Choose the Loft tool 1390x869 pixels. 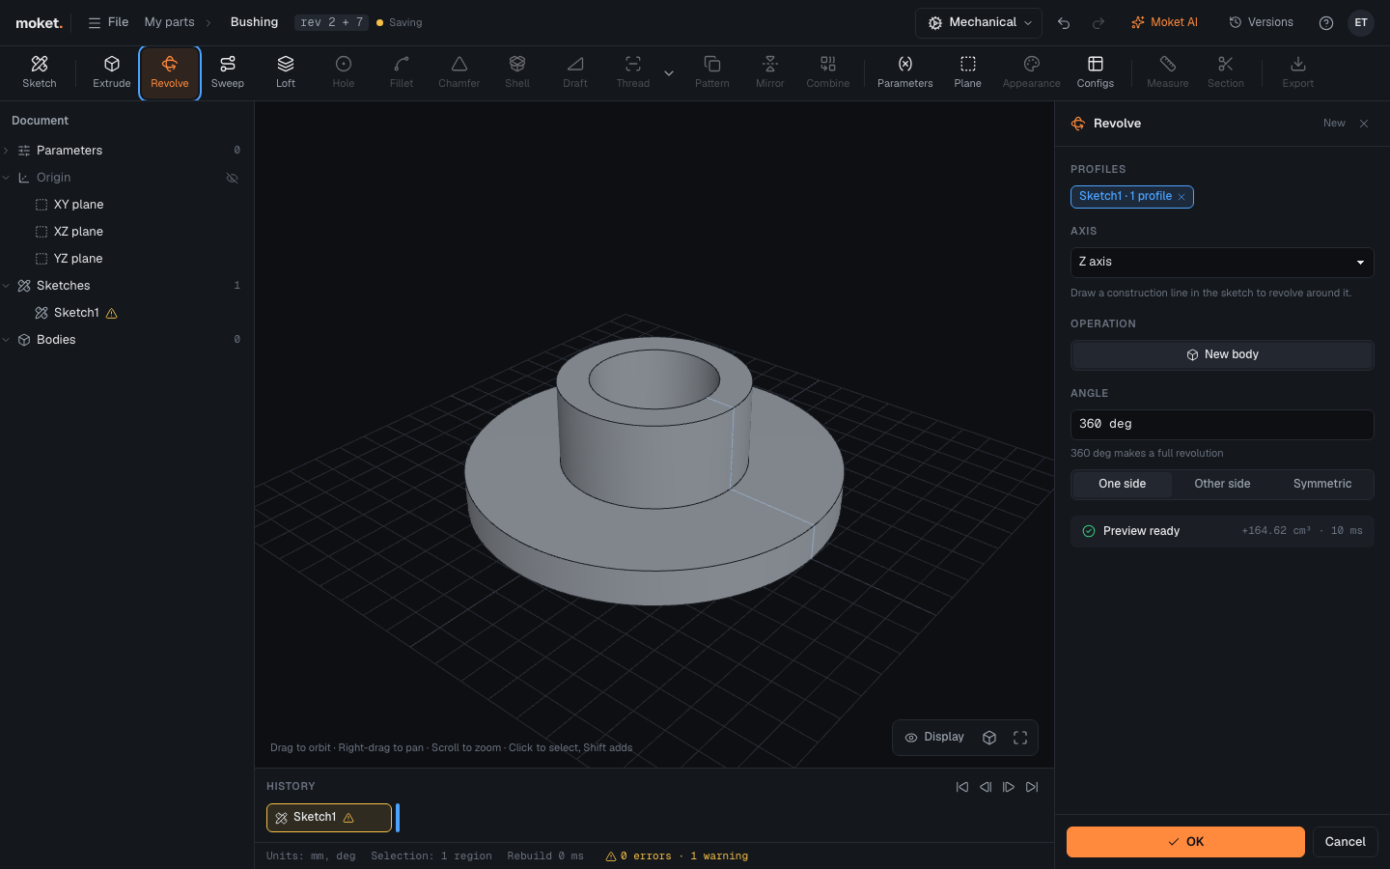pos(286,72)
